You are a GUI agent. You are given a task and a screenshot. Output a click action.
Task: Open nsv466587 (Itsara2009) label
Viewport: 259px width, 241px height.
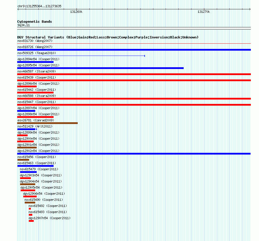point(37,71)
